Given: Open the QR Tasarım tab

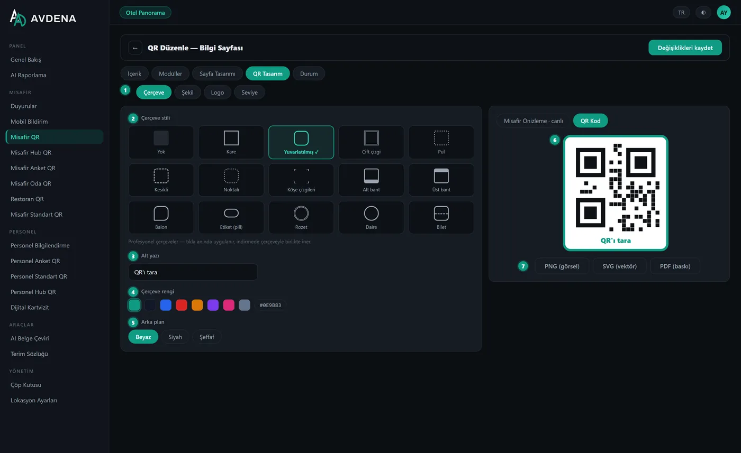Looking at the screenshot, I should pos(268,73).
